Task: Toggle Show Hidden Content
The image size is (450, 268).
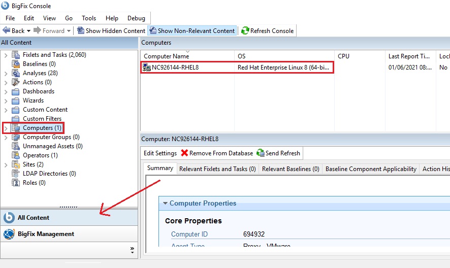Action: (x=111, y=30)
